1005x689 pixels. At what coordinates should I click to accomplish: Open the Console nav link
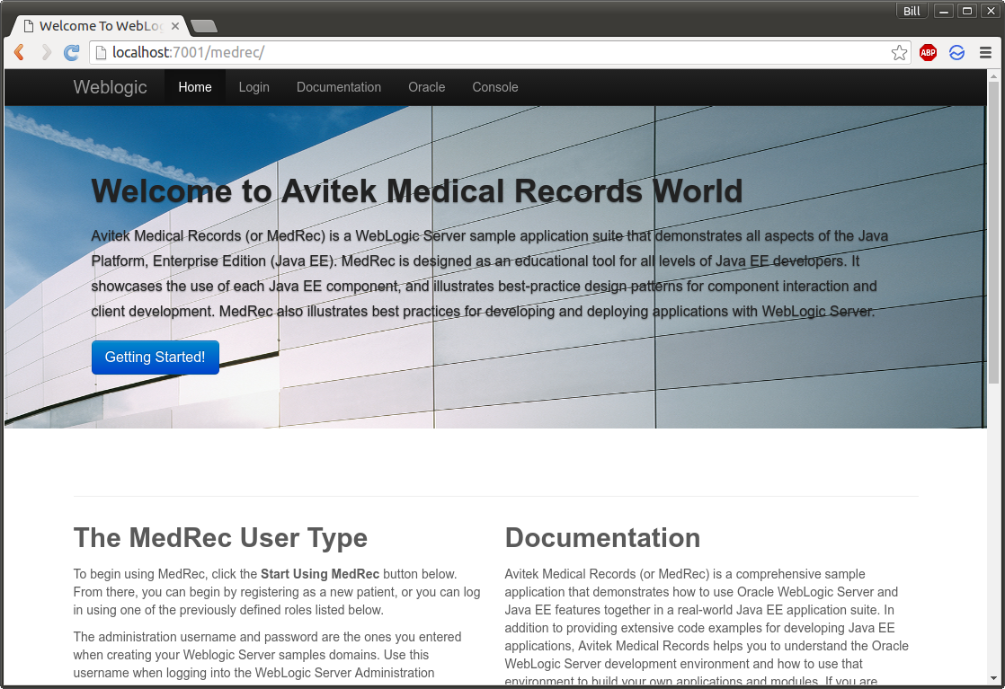pos(495,87)
